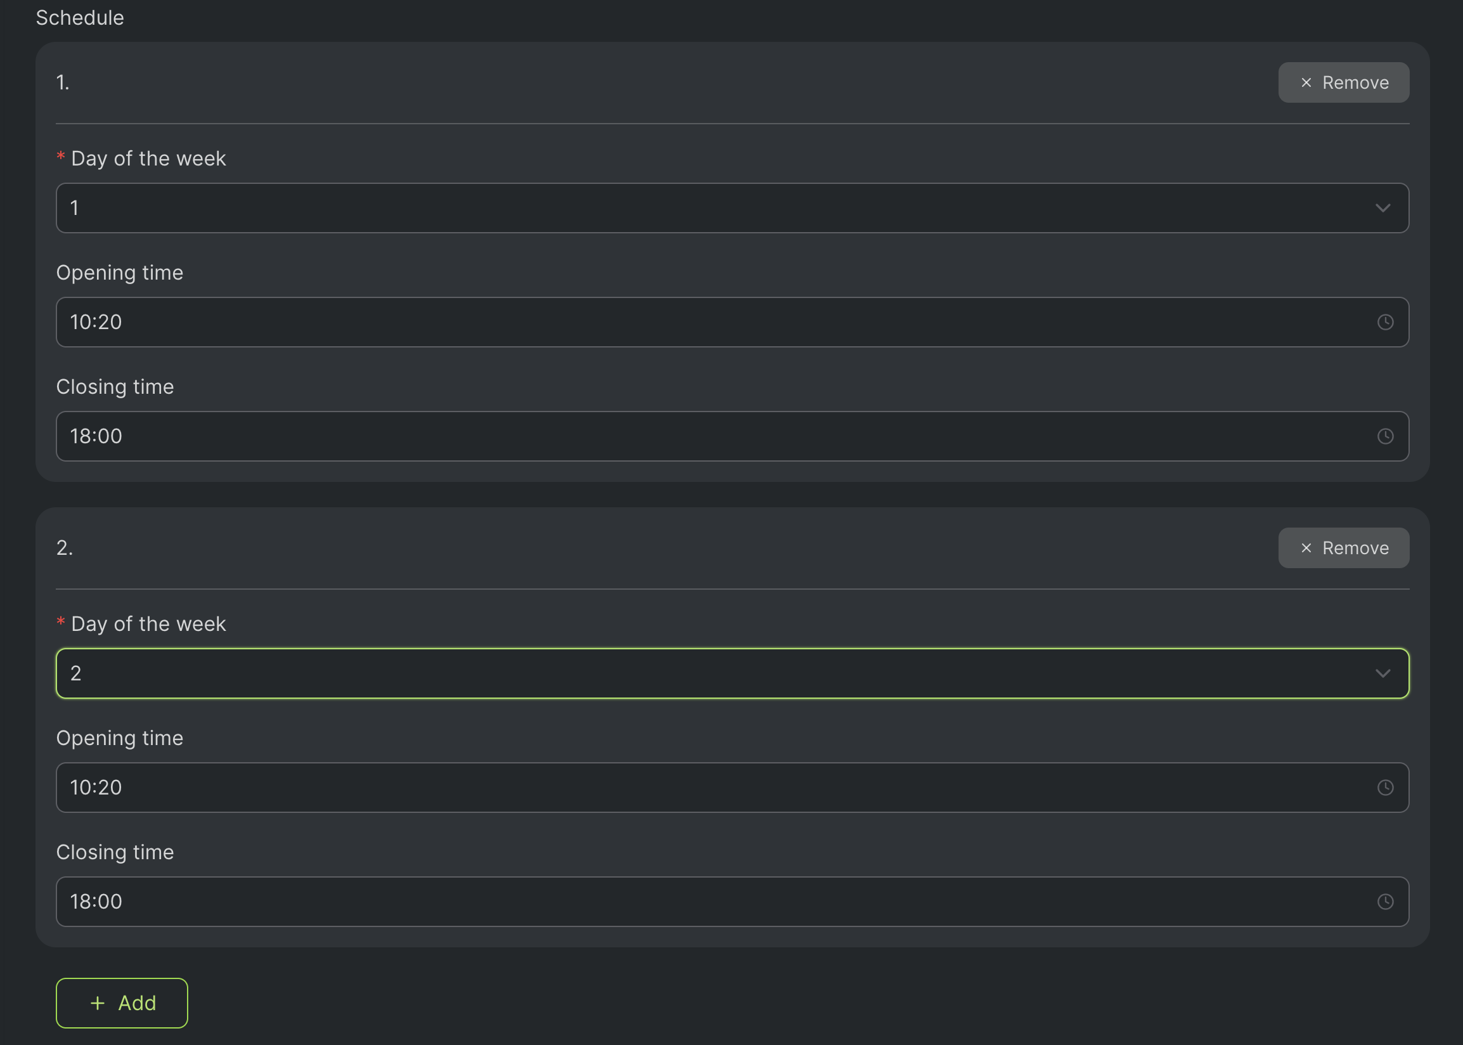Expand the chevron of schedule 1 day dropdown

pos(1382,208)
